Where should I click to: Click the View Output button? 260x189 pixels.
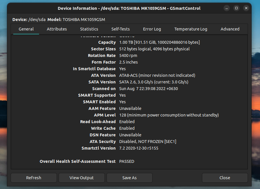pos(82,178)
